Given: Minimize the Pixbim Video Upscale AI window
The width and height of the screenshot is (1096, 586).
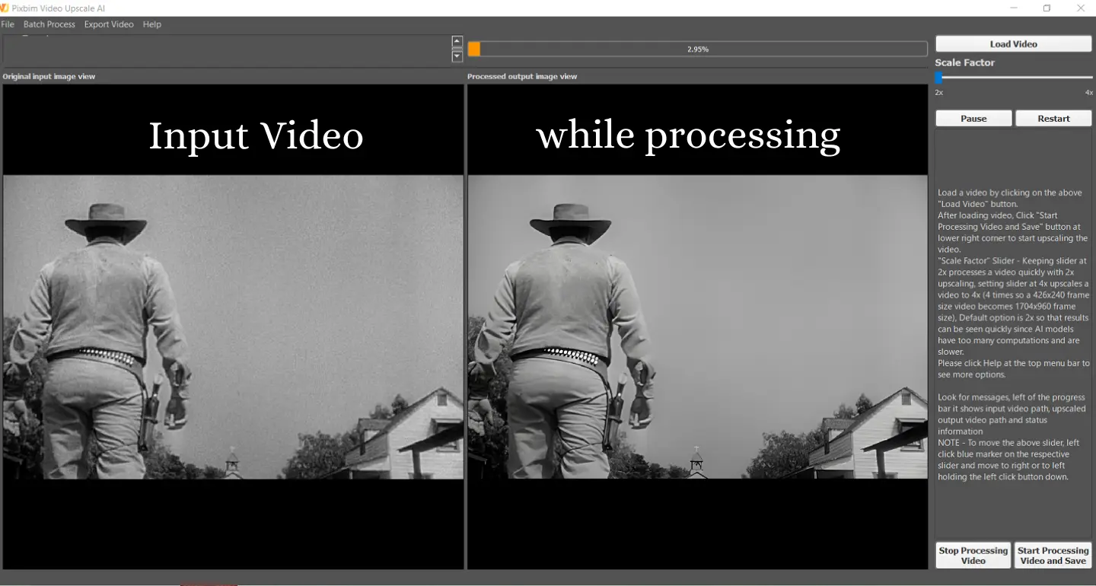Looking at the screenshot, I should tap(1013, 8).
